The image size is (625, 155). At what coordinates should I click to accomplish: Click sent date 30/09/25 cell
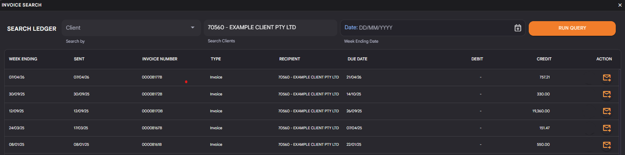(x=81, y=94)
